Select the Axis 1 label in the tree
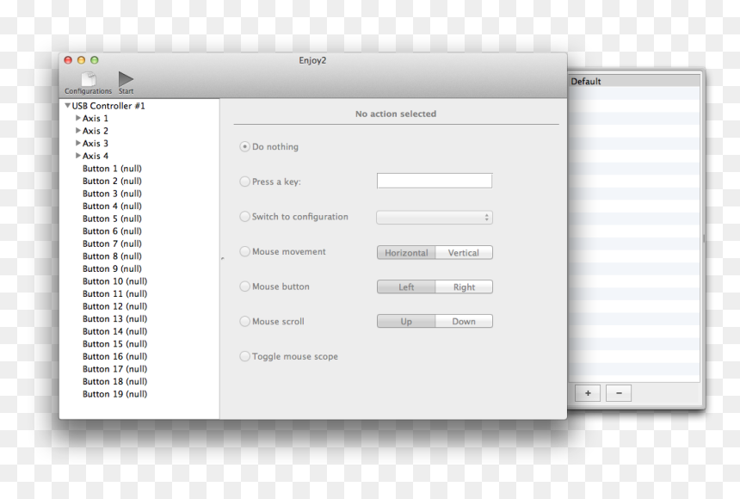This screenshot has height=499, width=740. point(96,118)
